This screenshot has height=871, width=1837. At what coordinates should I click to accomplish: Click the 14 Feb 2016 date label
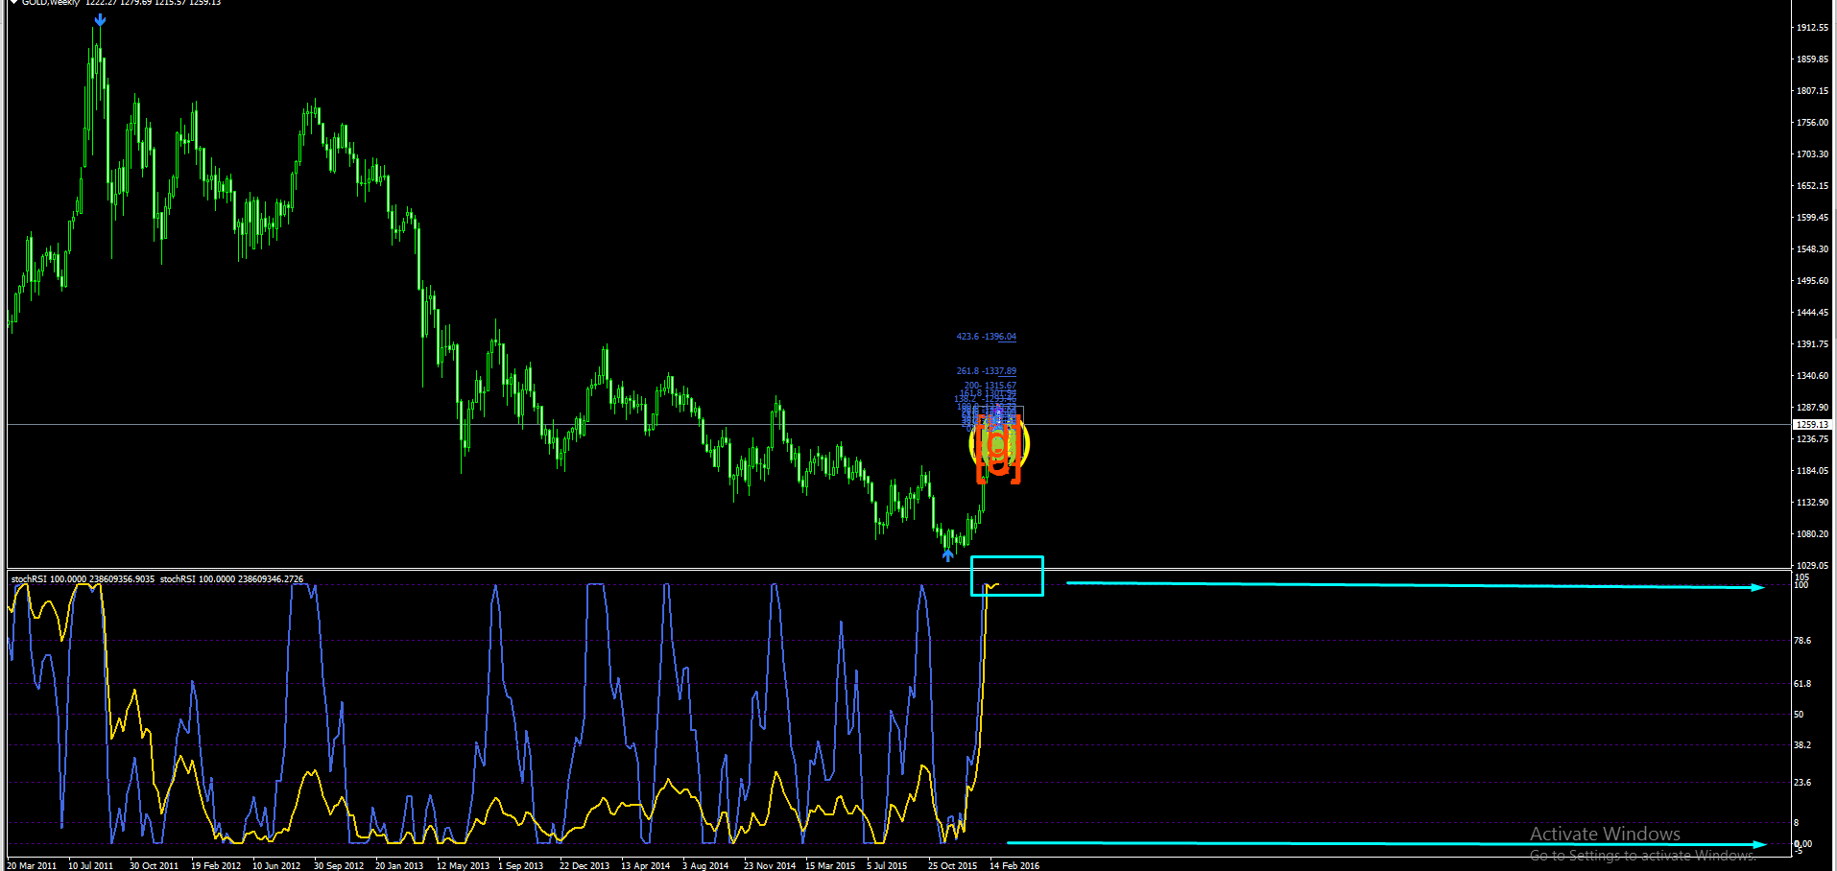[x=1014, y=865]
